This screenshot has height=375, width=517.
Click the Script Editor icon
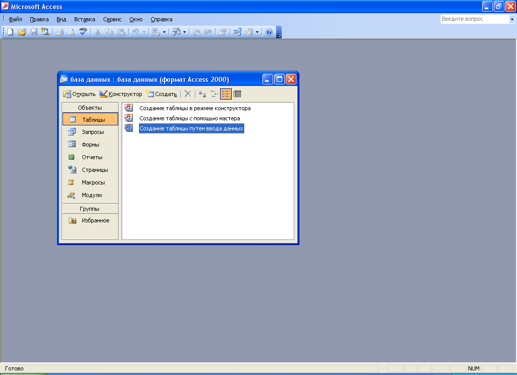pos(208,32)
